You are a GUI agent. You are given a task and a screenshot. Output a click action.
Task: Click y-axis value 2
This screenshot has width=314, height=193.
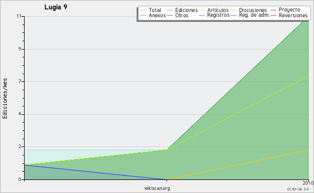tap(20, 147)
